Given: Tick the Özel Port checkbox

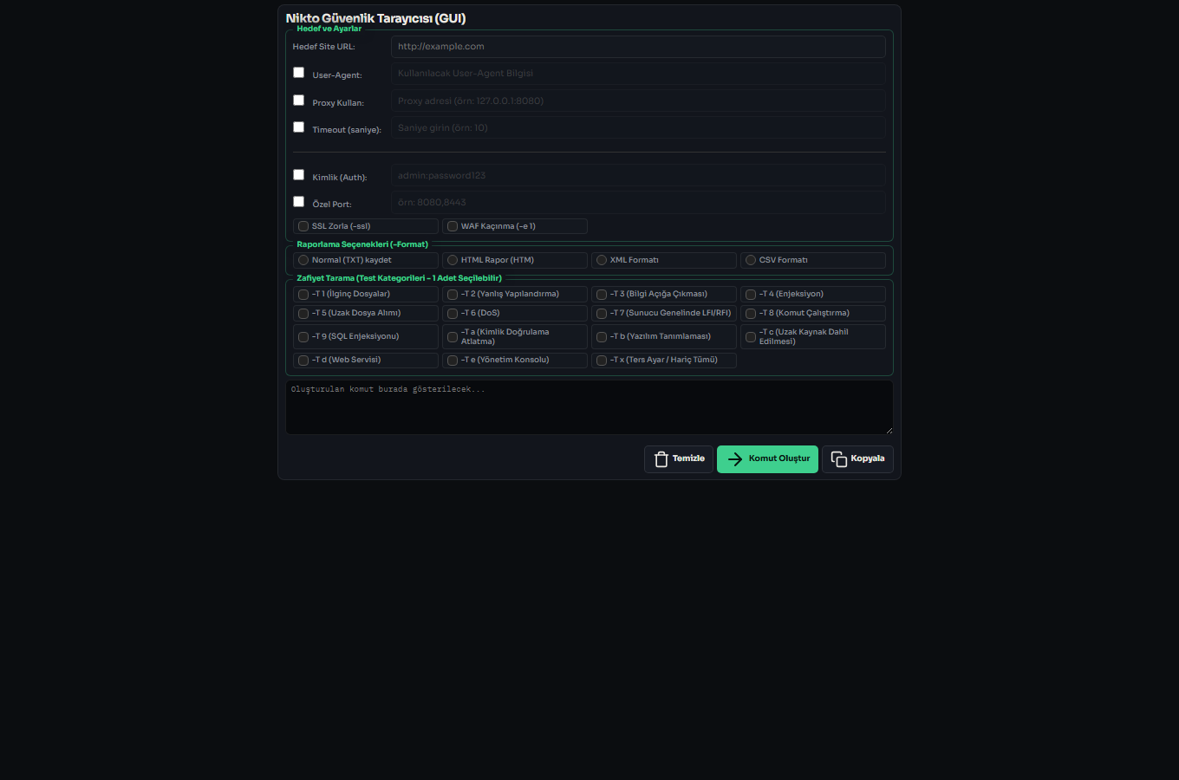Looking at the screenshot, I should [x=298, y=202].
